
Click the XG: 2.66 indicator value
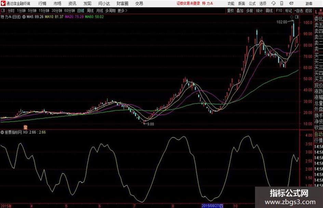point(29,132)
